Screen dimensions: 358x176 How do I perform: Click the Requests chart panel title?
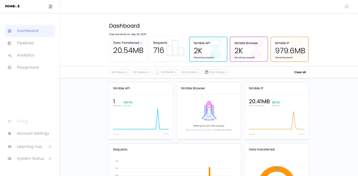click(120, 149)
